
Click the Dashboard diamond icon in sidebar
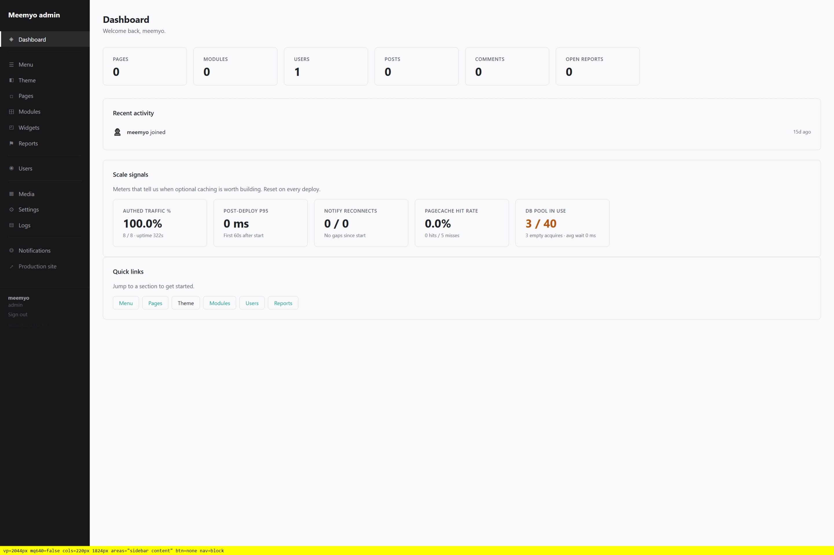click(x=11, y=39)
